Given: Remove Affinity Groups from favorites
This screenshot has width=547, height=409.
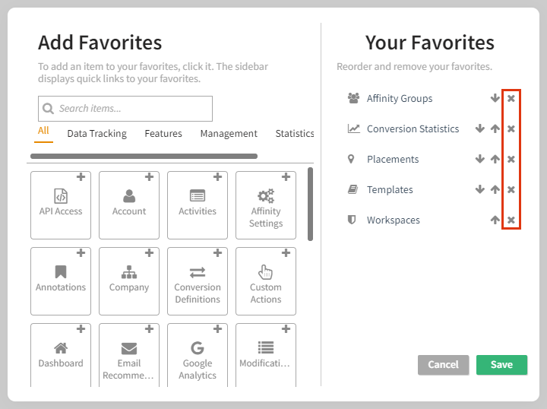Looking at the screenshot, I should 511,98.
